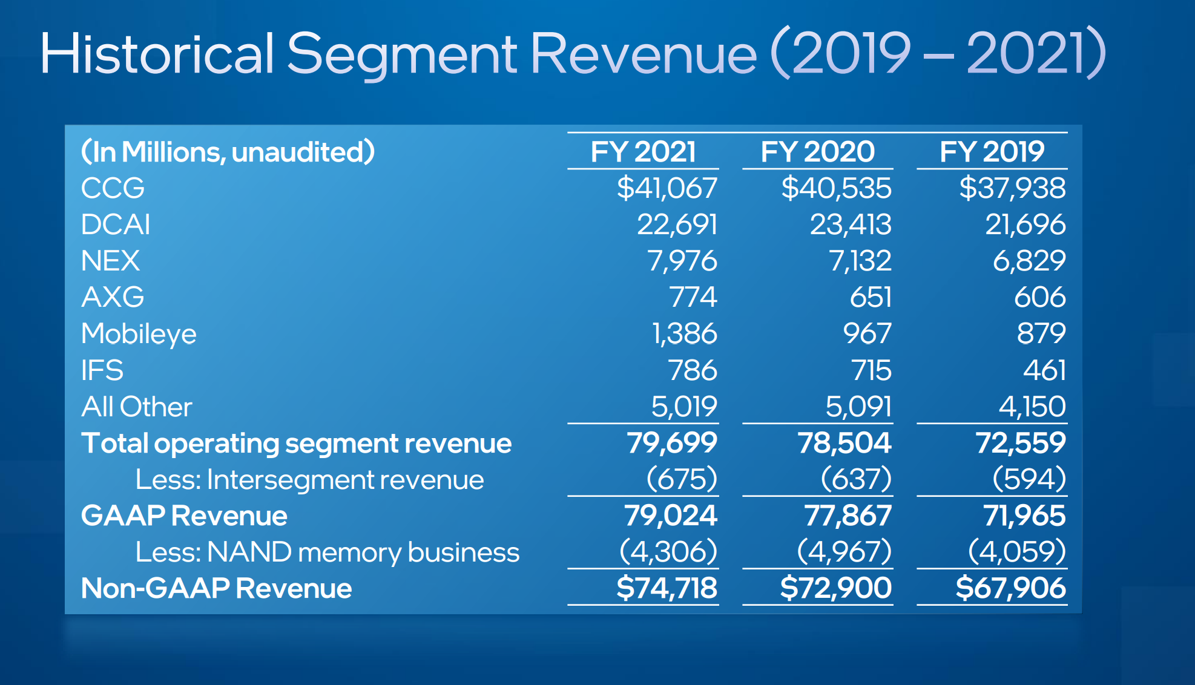Click IFS FY 2019 value 461
This screenshot has height=685, width=1195.
pos(1044,370)
